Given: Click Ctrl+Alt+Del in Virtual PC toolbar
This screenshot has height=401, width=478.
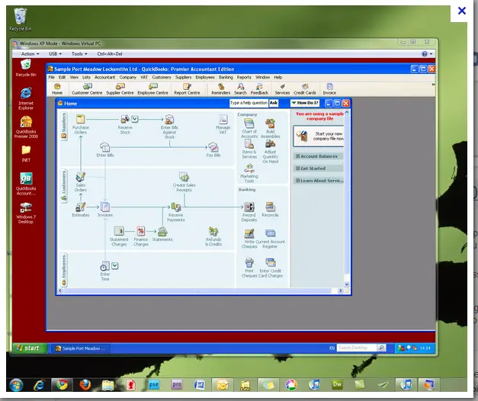Looking at the screenshot, I should tap(110, 53).
